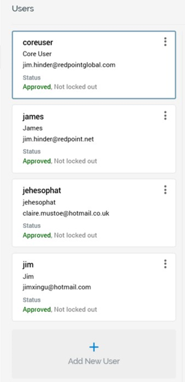185x382 pixels.
Task: Click the jim.hinder@redpoint.net email
Action: pyautogui.click(x=58, y=139)
